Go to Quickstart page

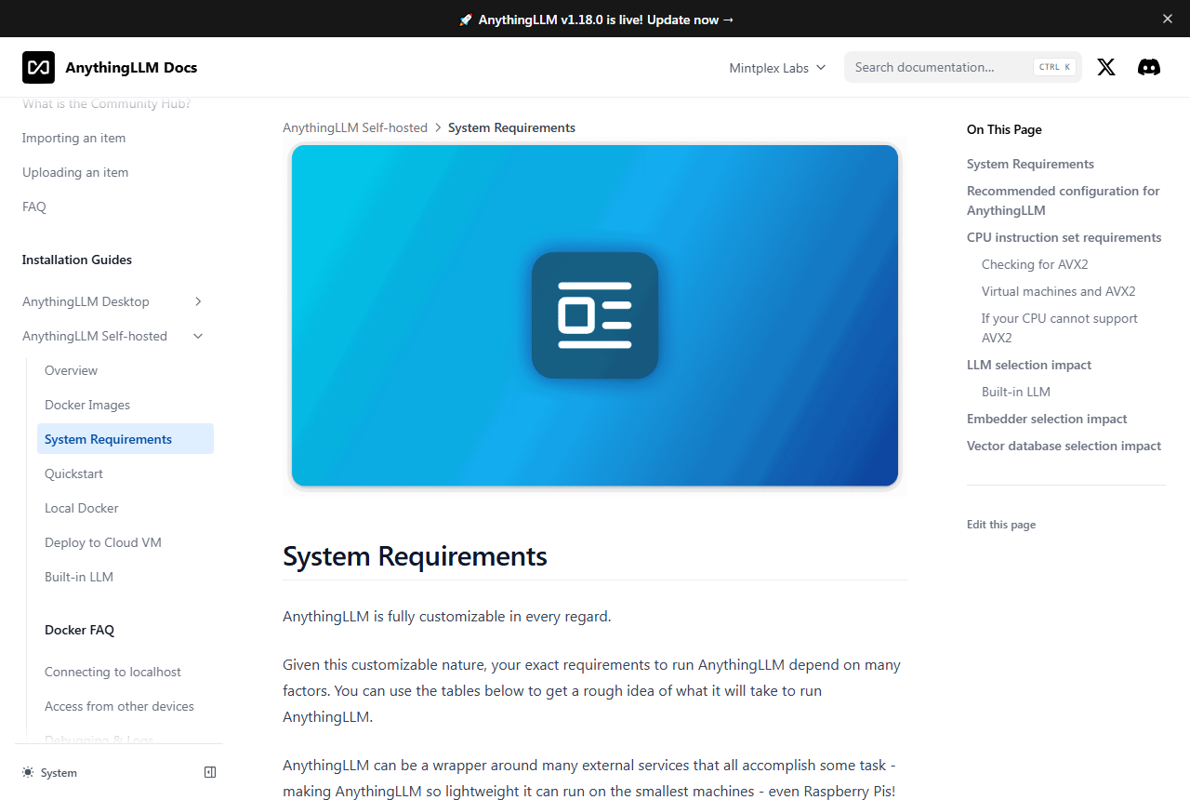(x=73, y=473)
